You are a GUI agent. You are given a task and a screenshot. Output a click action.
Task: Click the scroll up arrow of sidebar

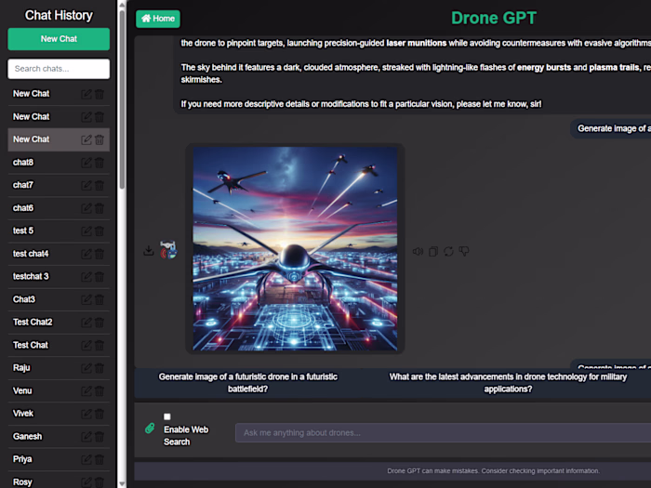pos(122,6)
